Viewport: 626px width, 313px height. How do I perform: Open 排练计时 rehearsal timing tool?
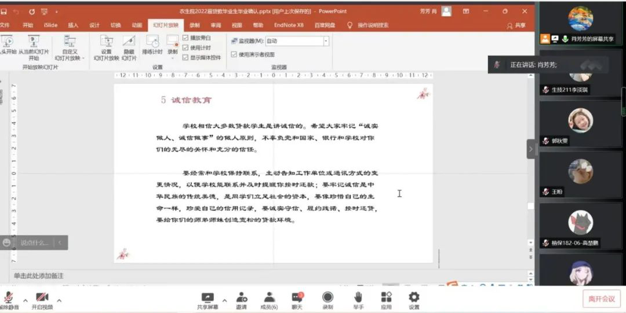point(152,43)
